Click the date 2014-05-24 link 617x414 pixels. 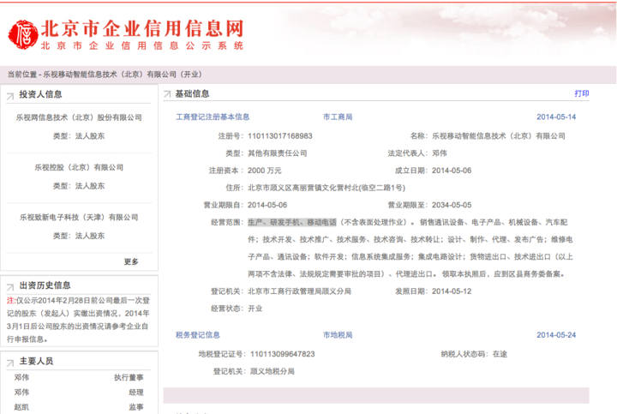556,334
